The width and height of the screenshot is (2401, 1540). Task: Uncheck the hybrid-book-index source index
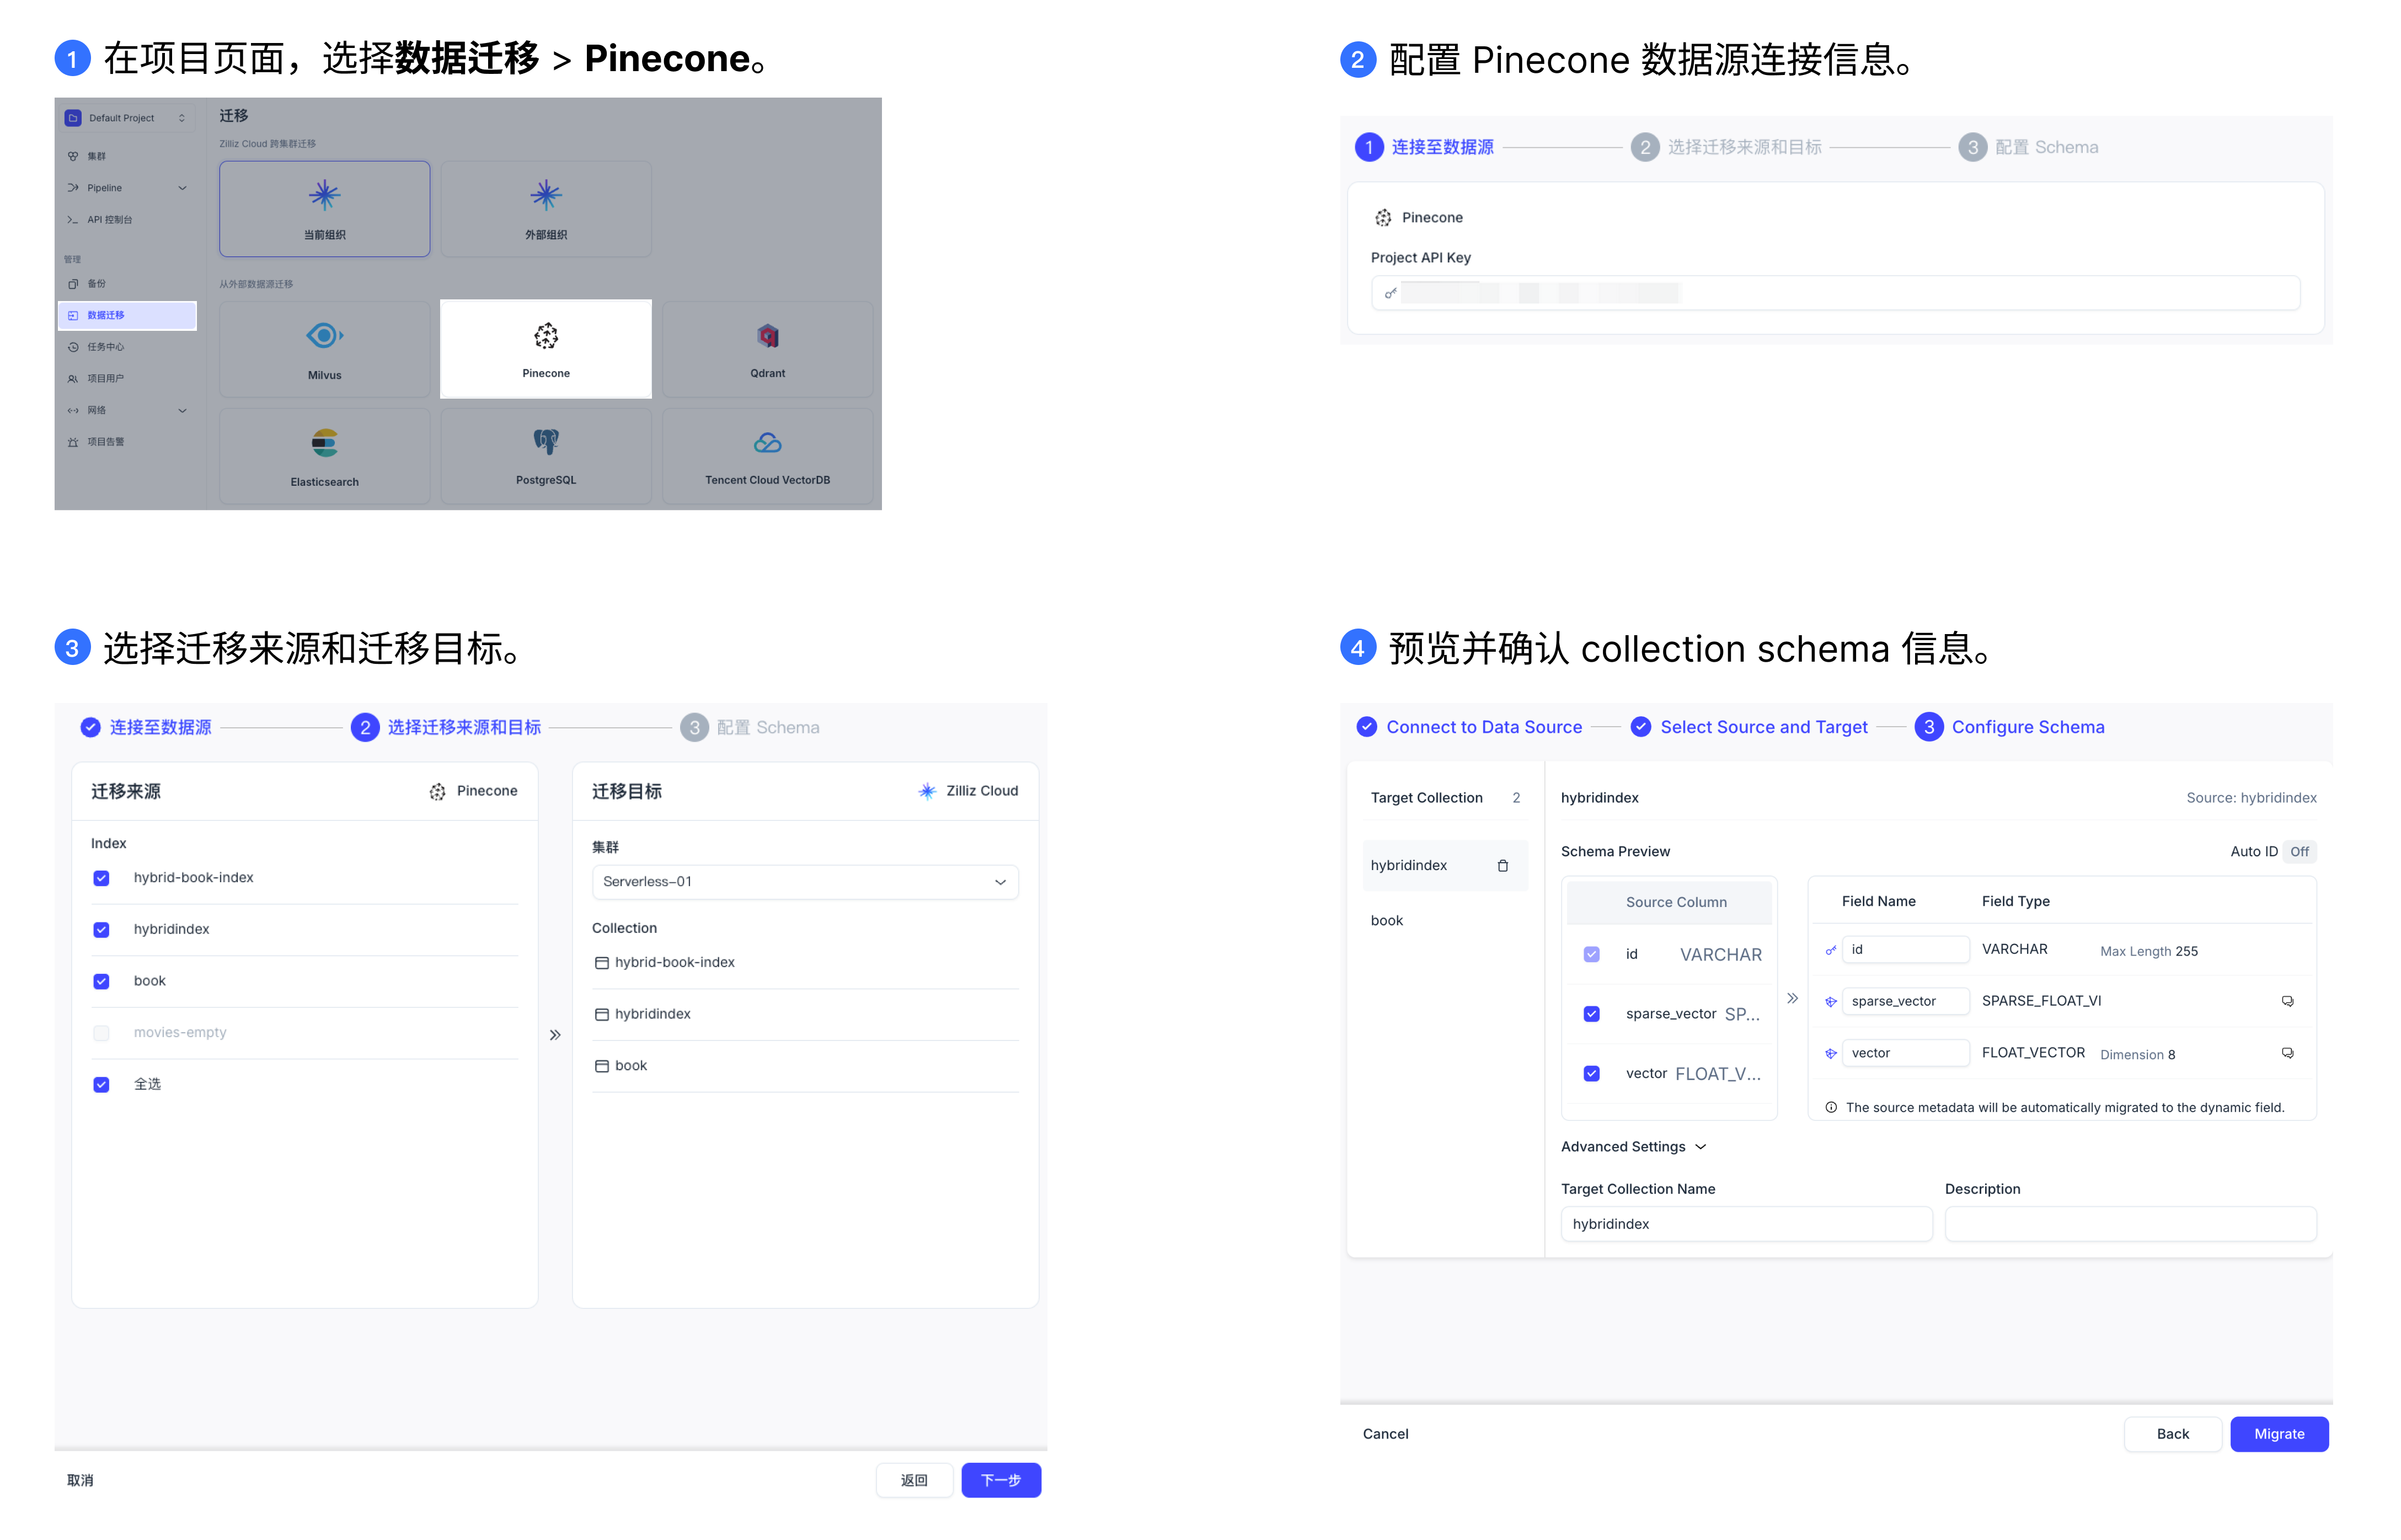[101, 878]
